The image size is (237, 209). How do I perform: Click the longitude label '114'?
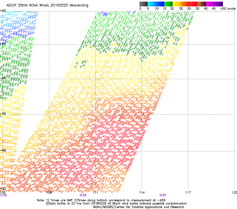point(142,193)
